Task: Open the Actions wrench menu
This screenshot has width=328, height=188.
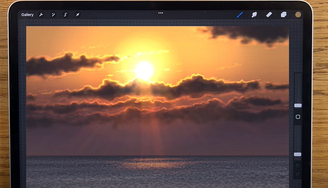Action: click(x=41, y=15)
